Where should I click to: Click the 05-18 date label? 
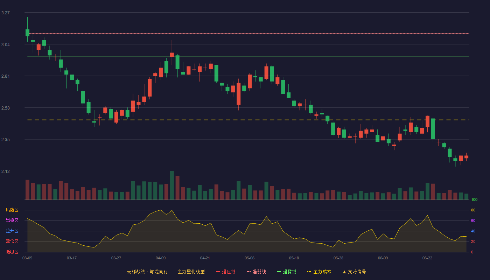coord(294,258)
